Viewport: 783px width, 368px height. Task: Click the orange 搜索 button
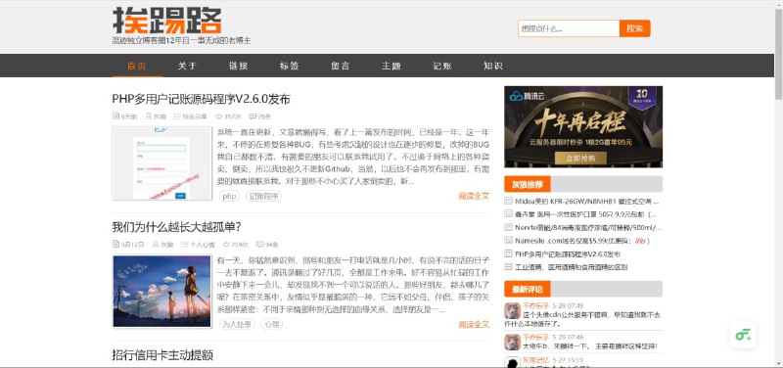pos(634,28)
